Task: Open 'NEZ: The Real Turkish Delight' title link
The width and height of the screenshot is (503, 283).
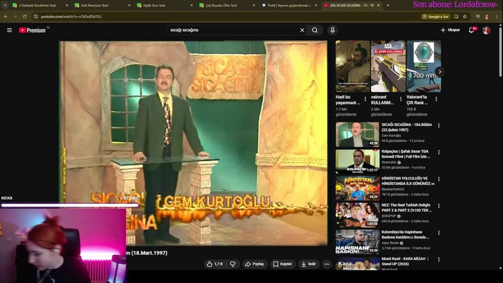Action: (x=406, y=208)
